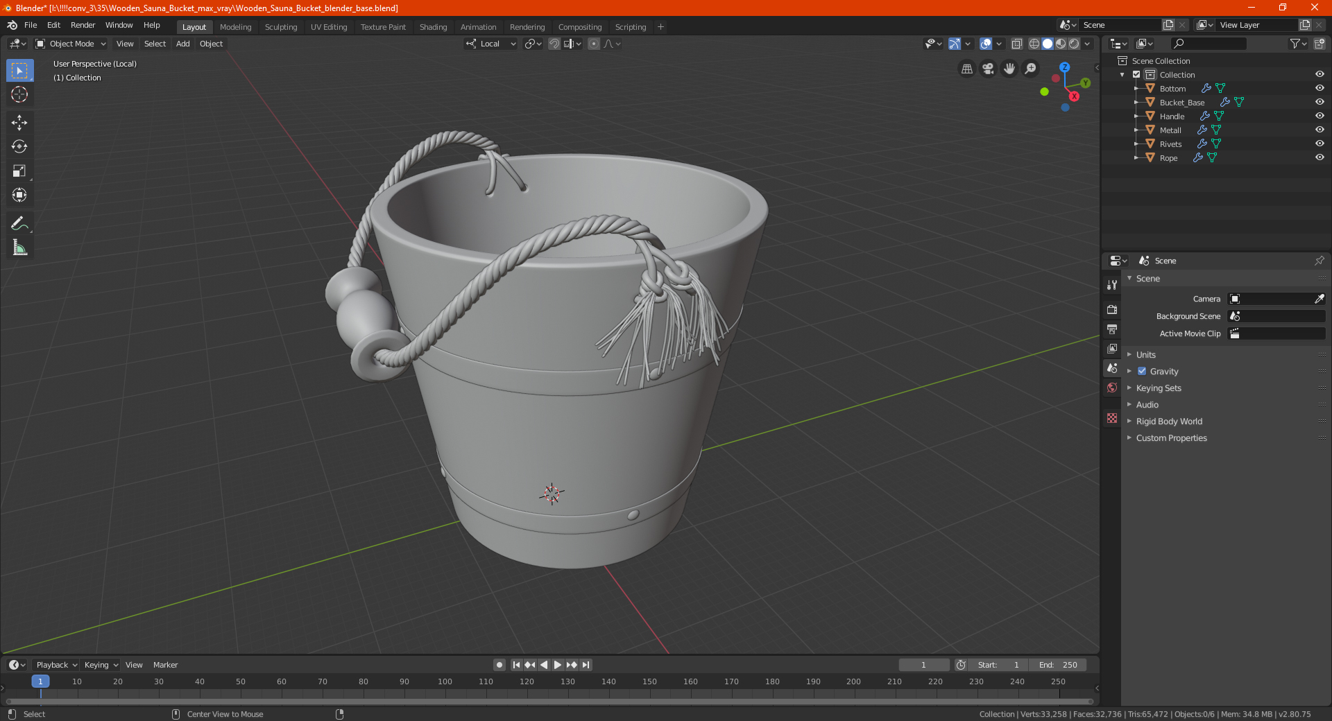1332x721 pixels.
Task: Expand the Keying Sets panel
Action: pos(1158,388)
